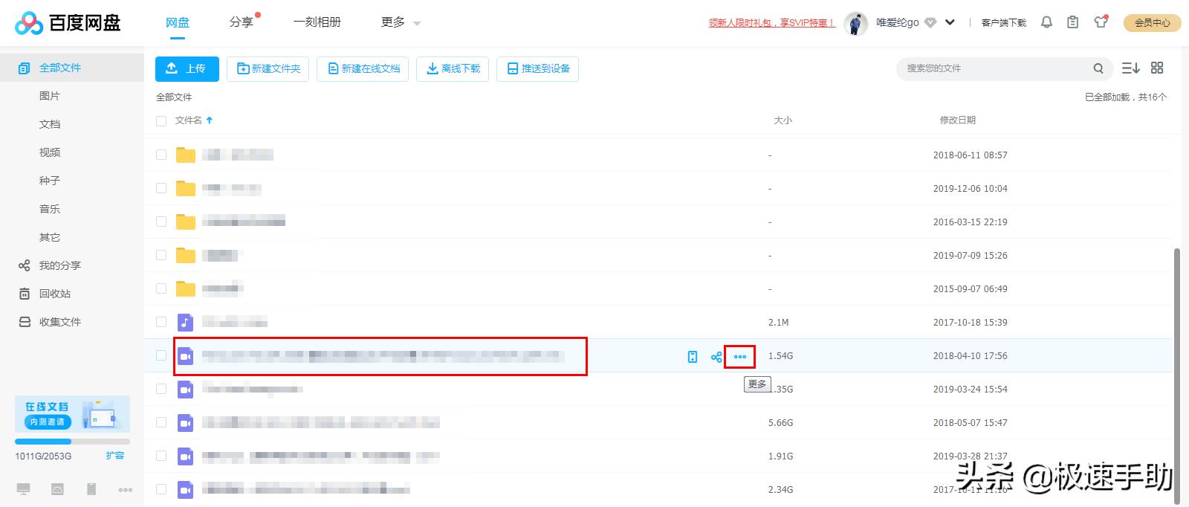Viewport: 1189px width, 507px height.
Task: Check the box for the 2.1M music file
Action: click(161, 322)
